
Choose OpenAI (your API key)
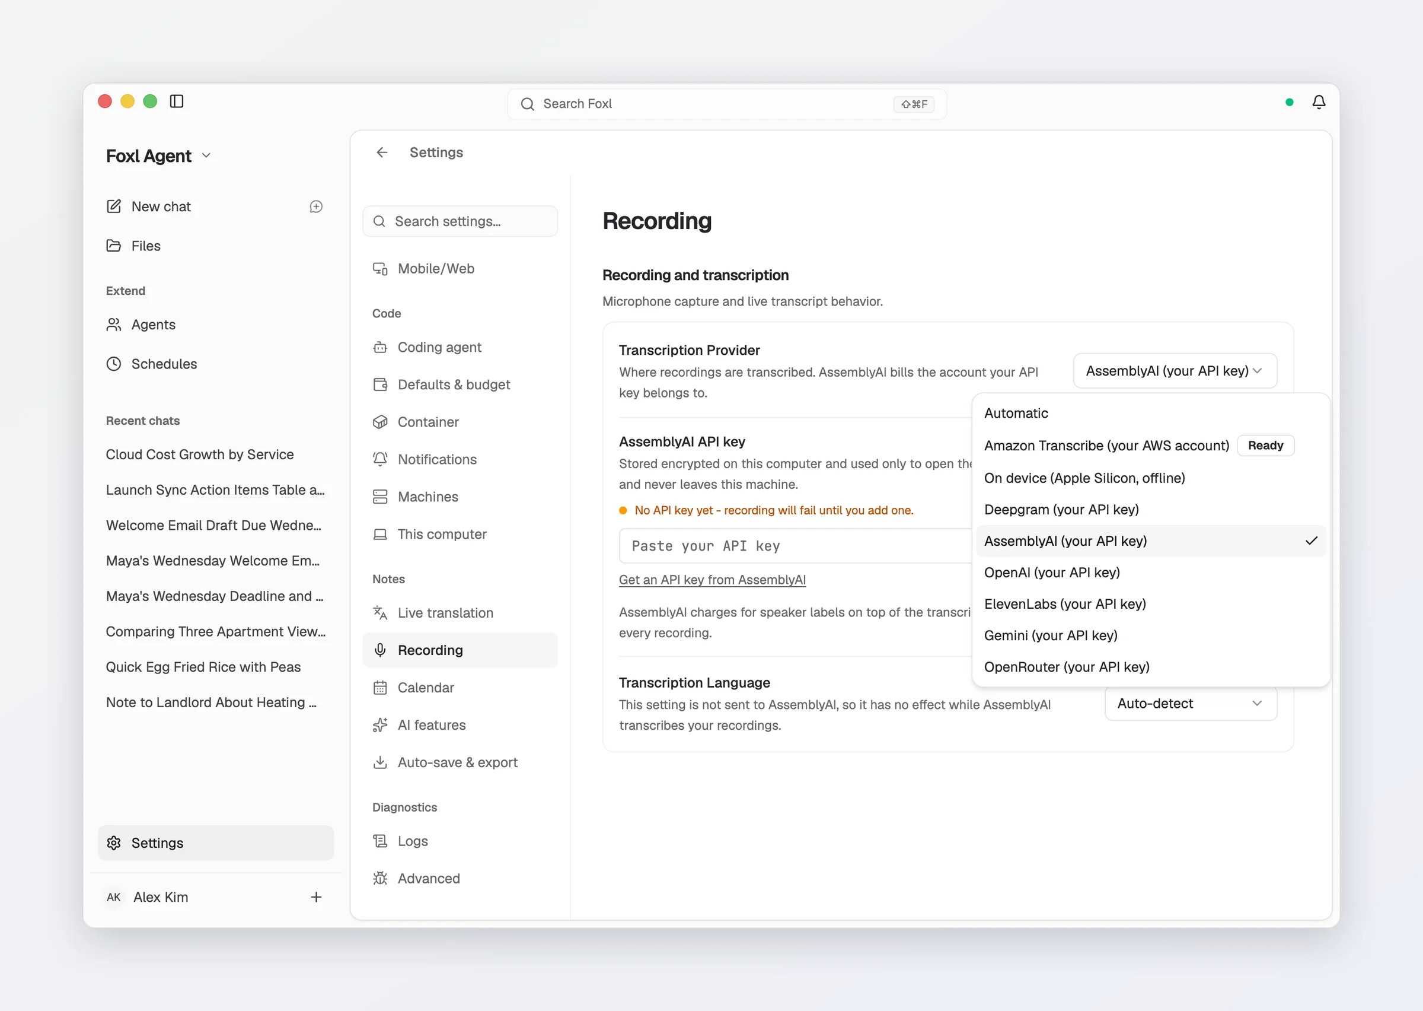[x=1151, y=573]
